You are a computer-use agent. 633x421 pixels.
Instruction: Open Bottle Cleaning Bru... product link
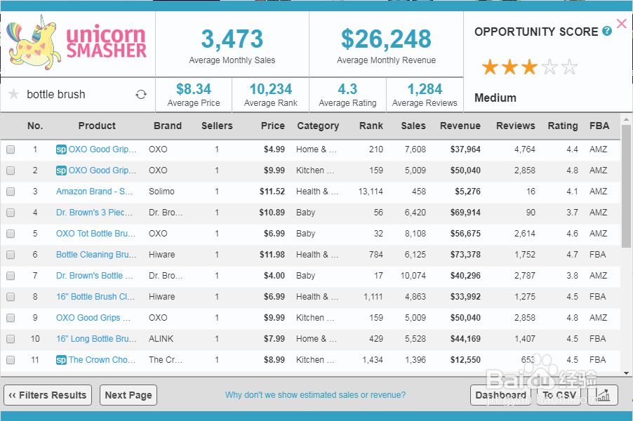coord(96,255)
